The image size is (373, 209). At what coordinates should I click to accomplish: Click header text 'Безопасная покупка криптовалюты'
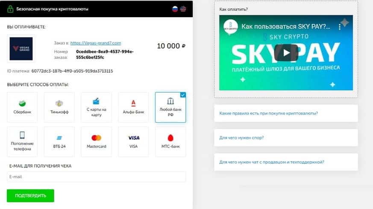tap(52, 9)
